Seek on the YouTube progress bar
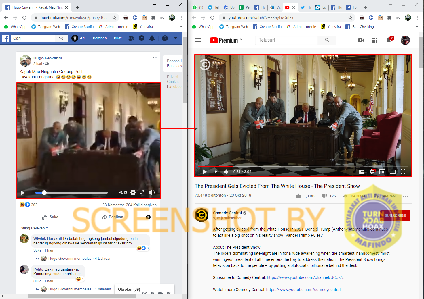 tap(303, 166)
